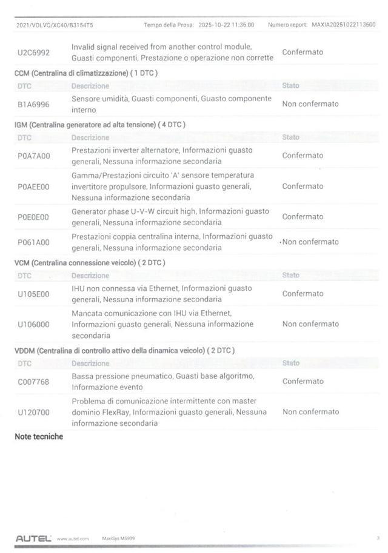Expand the IGM high-voltage generator section
Image resolution: width=388 pixels, height=553 pixels.
click(x=100, y=124)
